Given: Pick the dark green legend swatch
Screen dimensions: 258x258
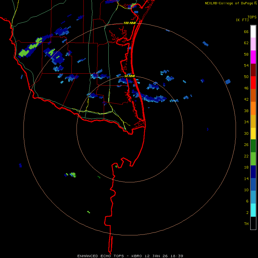Looking at the screenshot, I should [x=253, y=146].
